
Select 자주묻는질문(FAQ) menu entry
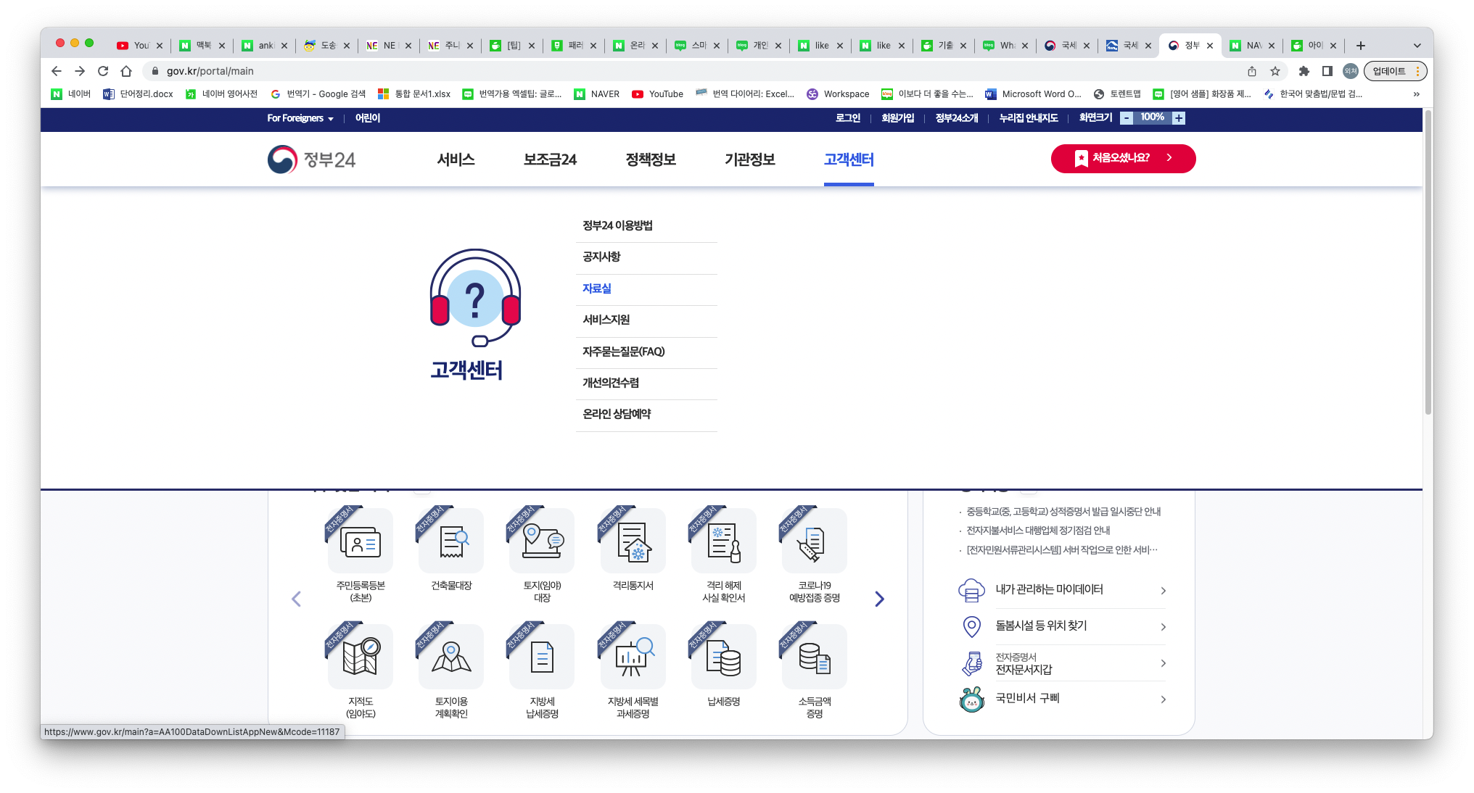coord(623,352)
